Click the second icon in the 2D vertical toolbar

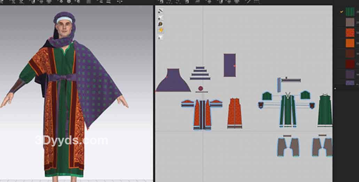pyautogui.click(x=161, y=17)
